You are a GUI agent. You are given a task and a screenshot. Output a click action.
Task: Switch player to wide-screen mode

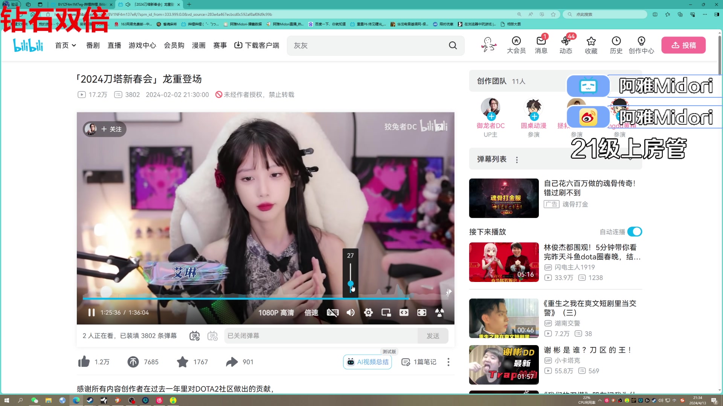(x=404, y=312)
